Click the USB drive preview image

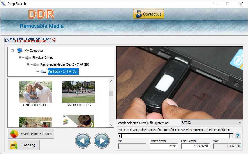180,83
